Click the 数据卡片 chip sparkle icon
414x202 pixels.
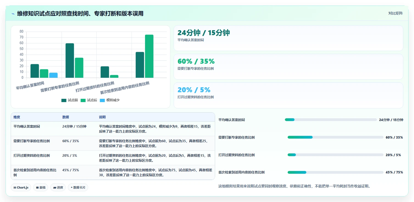pos(72,187)
